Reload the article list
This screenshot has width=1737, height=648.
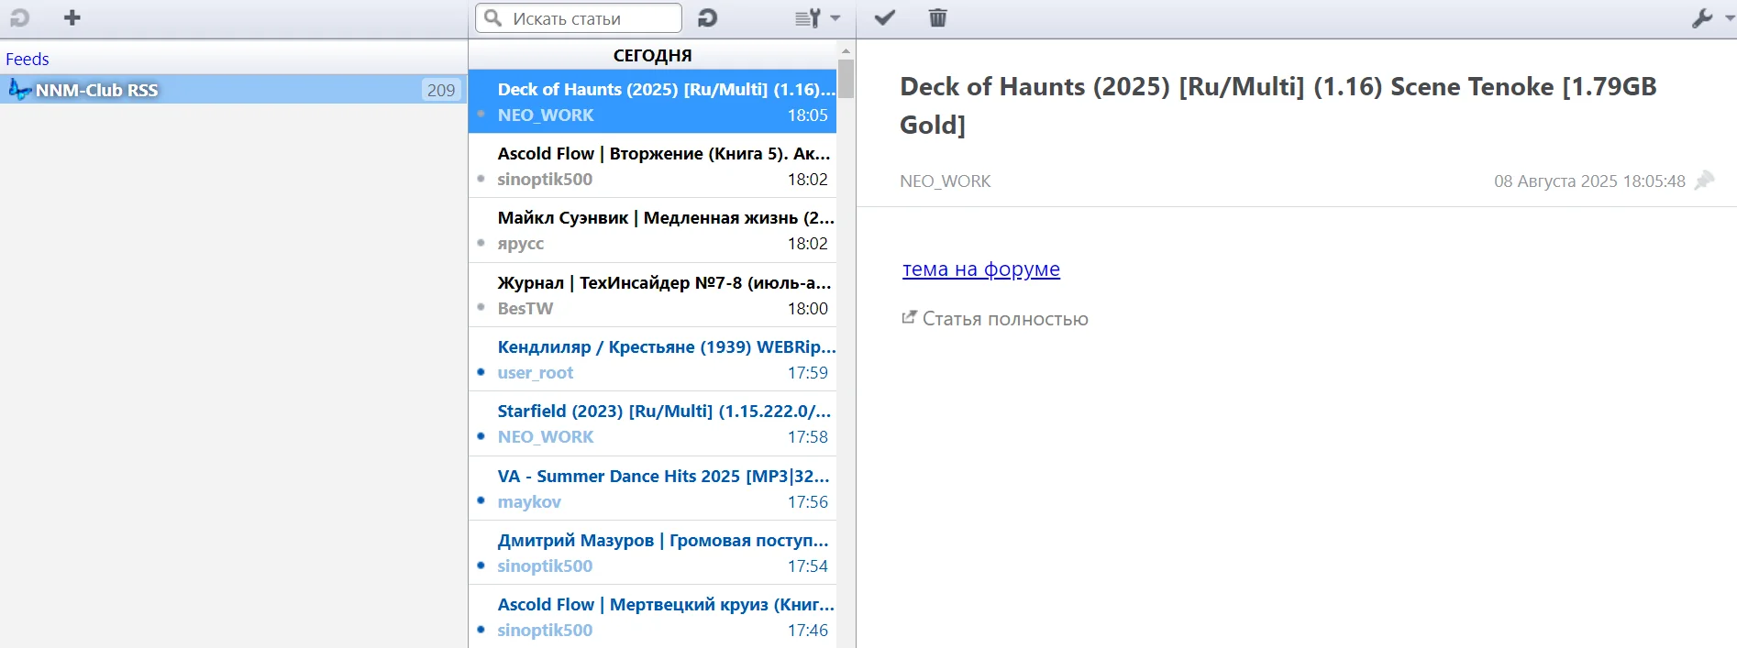pos(707,18)
